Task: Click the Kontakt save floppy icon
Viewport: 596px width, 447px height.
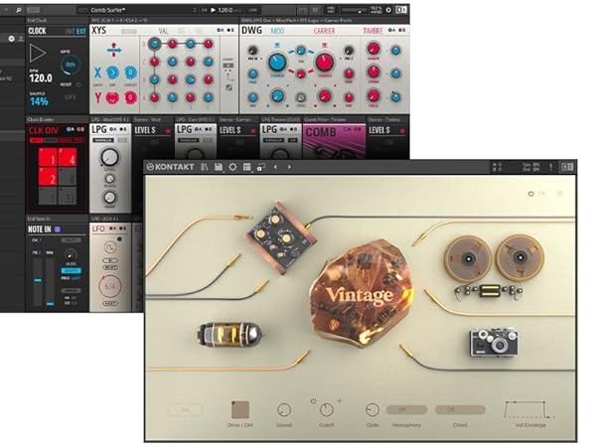Action: tap(219, 167)
